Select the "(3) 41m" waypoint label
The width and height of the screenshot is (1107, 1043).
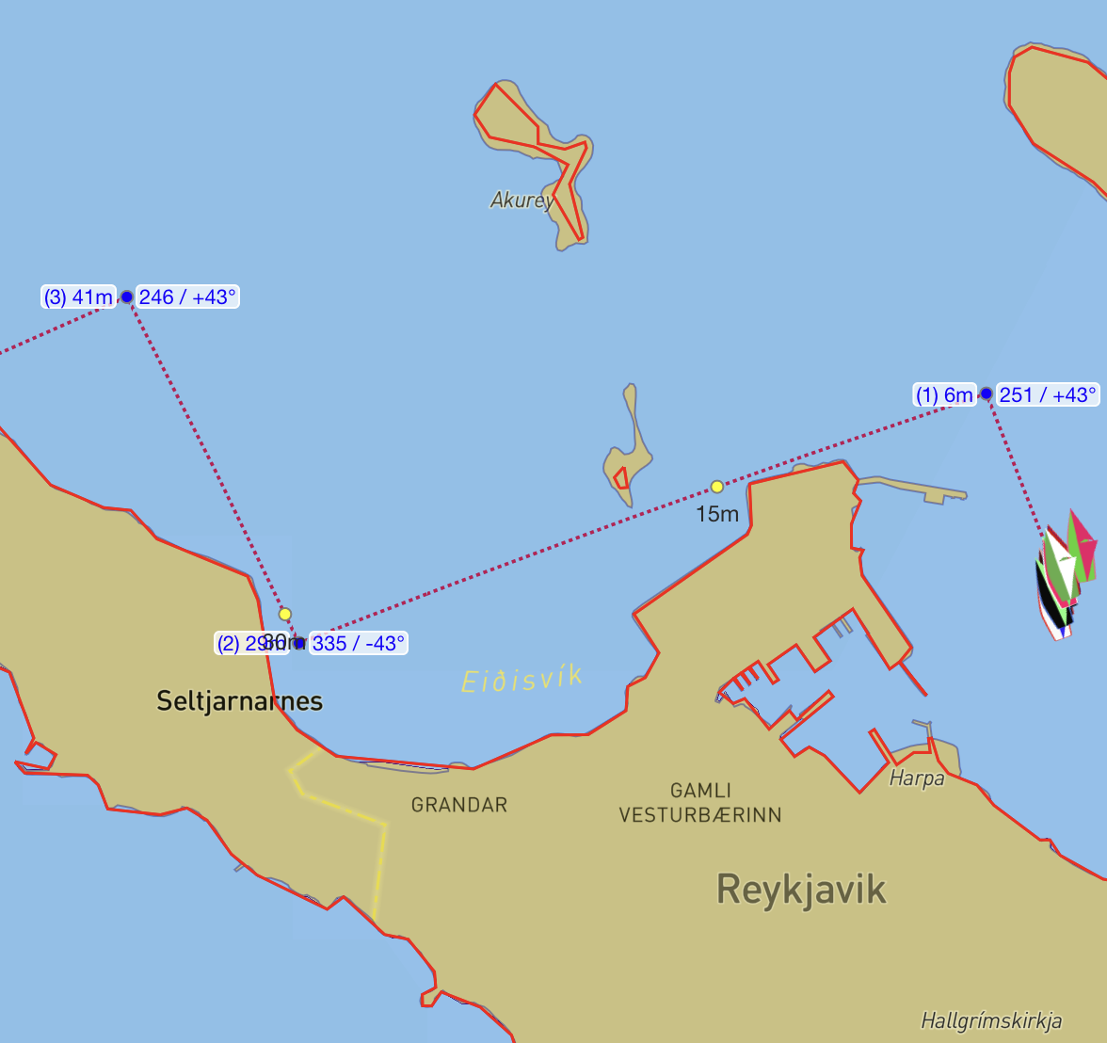pos(76,296)
